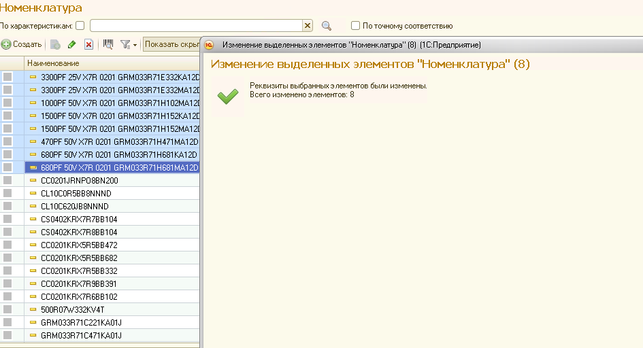The width and height of the screenshot is (643, 348).
Task: Click the Показать скрытые button
Action: (171, 44)
